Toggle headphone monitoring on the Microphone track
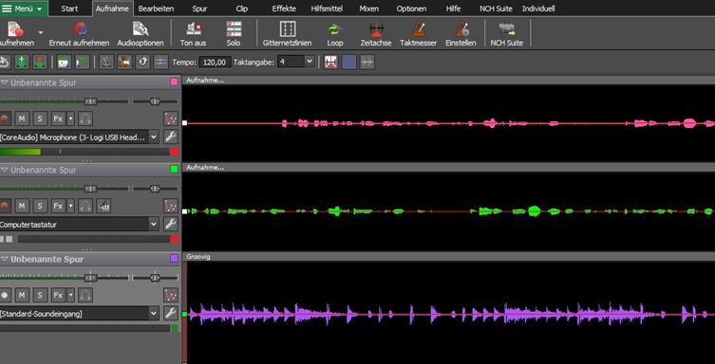 click(85, 118)
